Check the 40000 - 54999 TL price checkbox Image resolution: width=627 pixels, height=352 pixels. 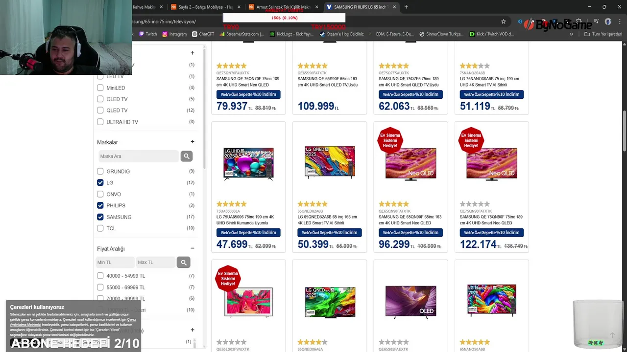pos(100,276)
